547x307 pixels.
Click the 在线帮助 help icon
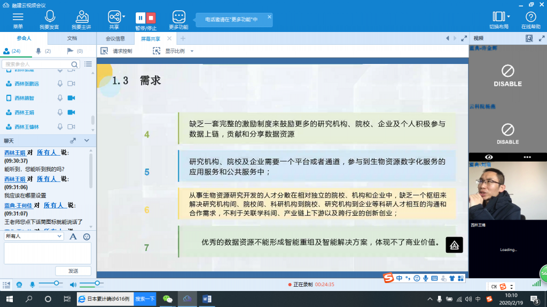point(530,16)
